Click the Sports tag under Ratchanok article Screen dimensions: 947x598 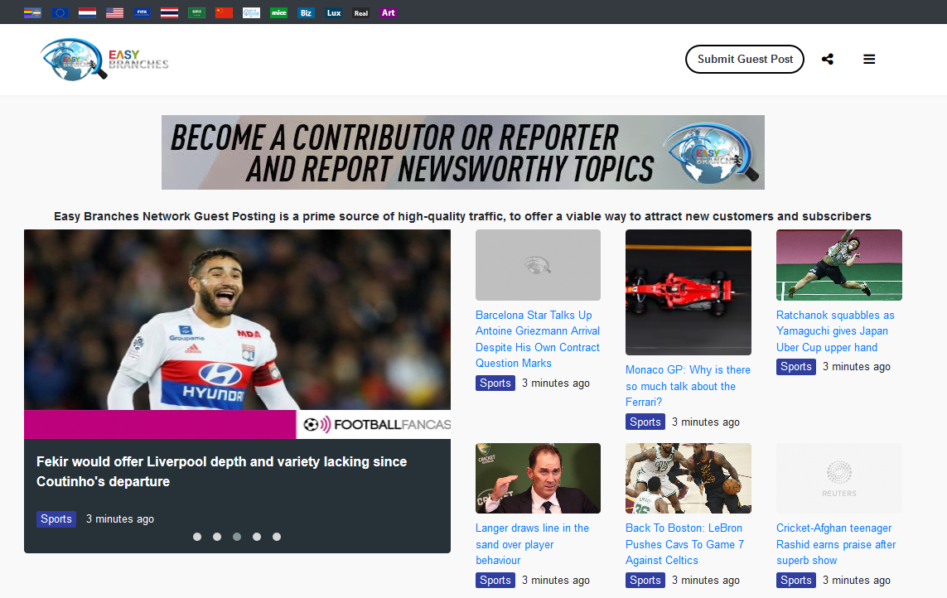coord(795,366)
